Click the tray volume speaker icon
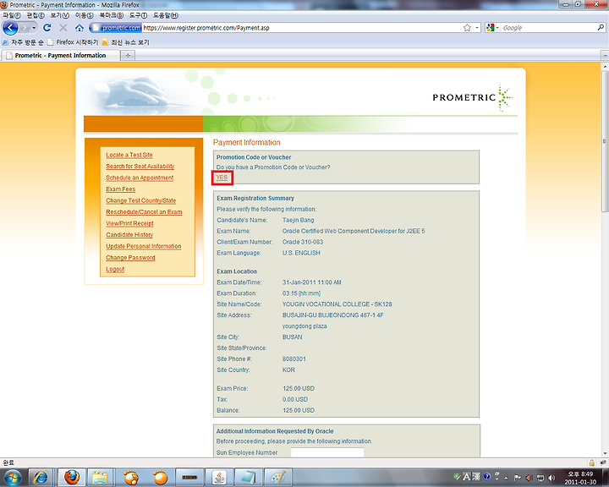The image size is (609, 487). 551,478
